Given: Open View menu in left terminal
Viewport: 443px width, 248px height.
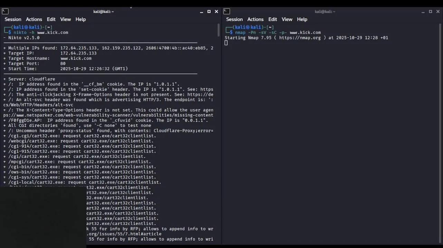Looking at the screenshot, I should click(65, 19).
